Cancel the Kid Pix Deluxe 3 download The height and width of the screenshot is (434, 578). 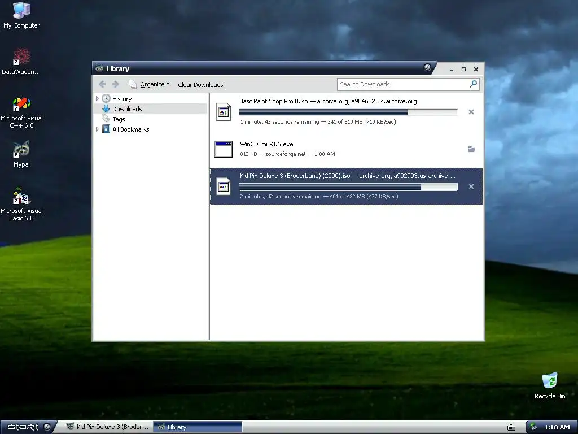coord(471,186)
